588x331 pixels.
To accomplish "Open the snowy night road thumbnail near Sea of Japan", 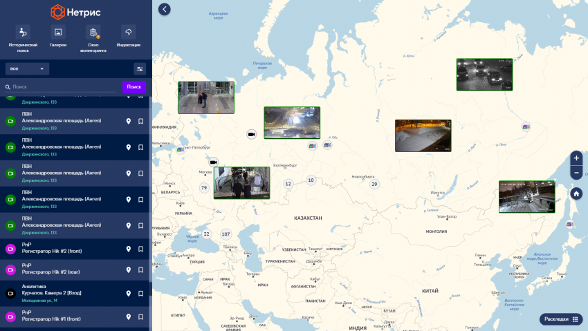I will (527, 197).
